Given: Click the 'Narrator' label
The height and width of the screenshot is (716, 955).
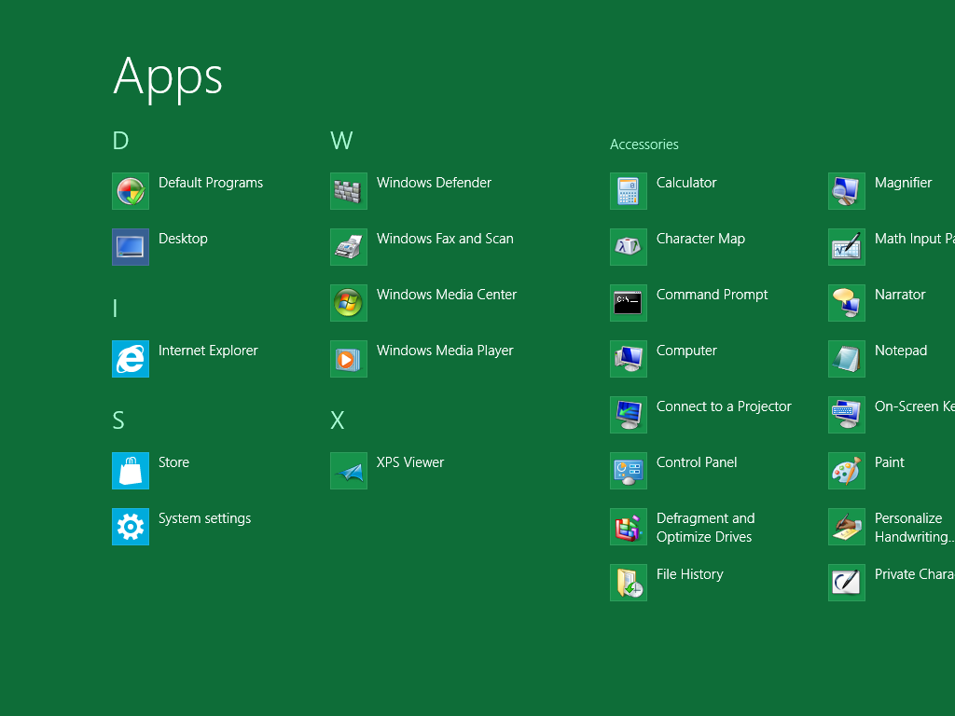Looking at the screenshot, I should (900, 295).
